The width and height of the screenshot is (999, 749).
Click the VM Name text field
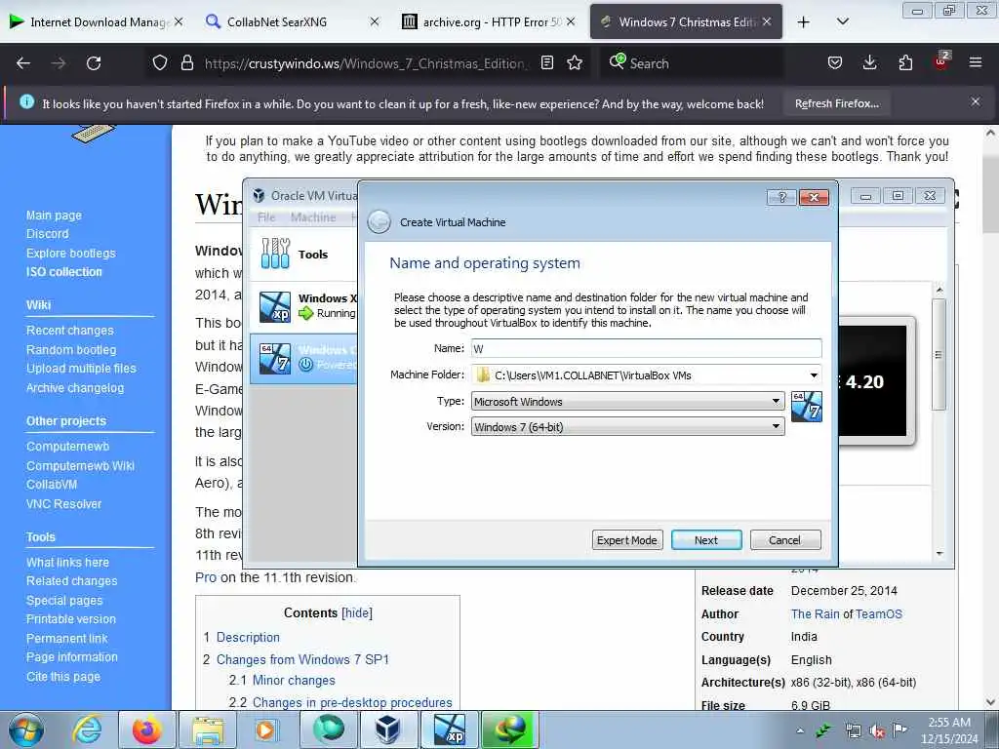tap(646, 348)
